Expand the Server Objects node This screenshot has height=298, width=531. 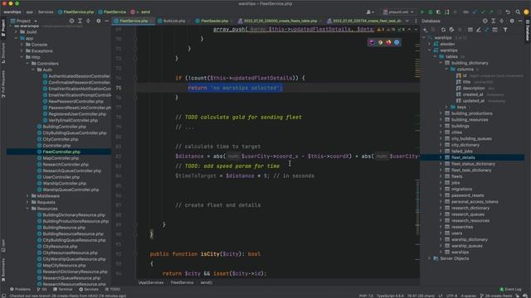tap(430, 258)
